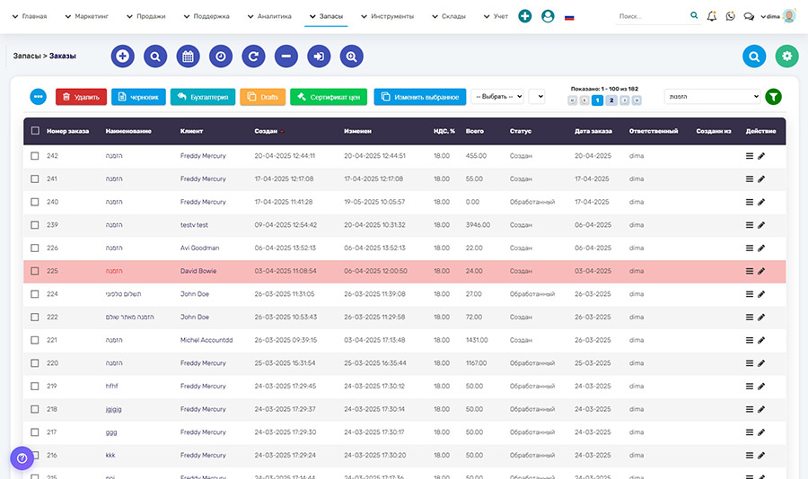Tick the checkbox for order 241
808x479 pixels.
(x=35, y=179)
